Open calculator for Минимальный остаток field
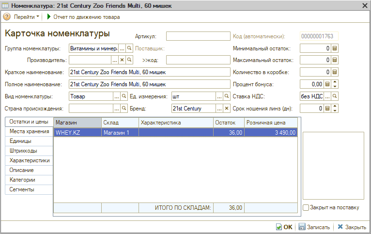 335,48
